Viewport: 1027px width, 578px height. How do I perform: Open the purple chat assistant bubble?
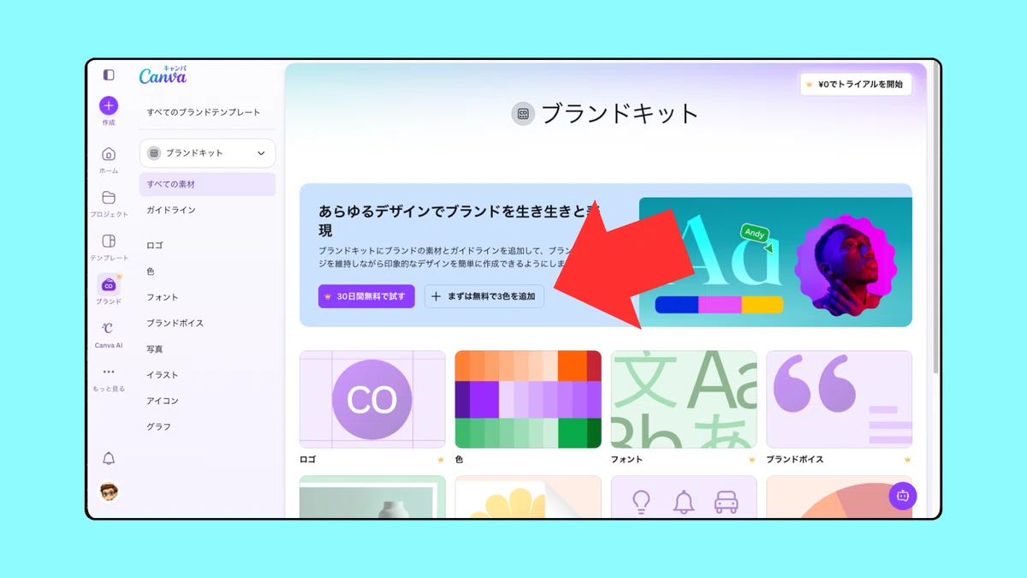902,496
